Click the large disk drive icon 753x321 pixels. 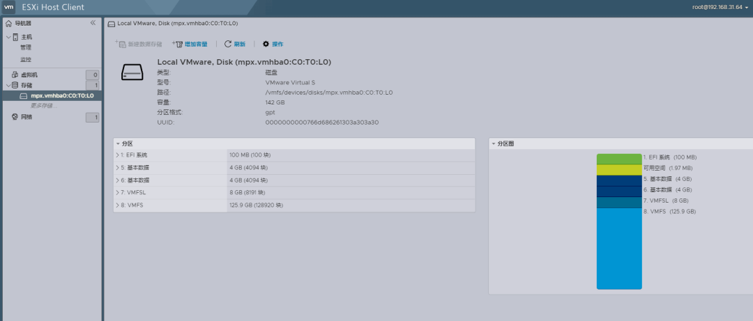pos(132,72)
